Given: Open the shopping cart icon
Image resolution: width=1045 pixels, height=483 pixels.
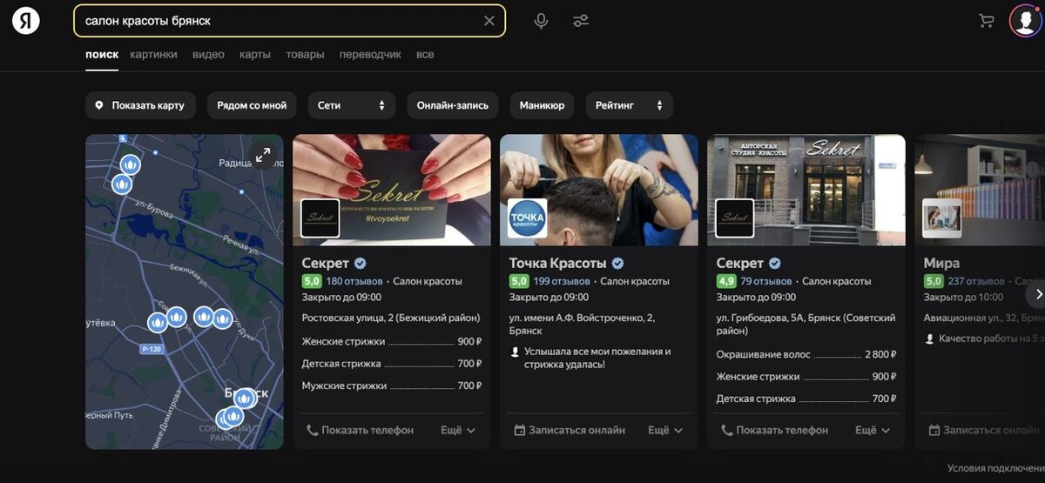Looking at the screenshot, I should [x=987, y=21].
